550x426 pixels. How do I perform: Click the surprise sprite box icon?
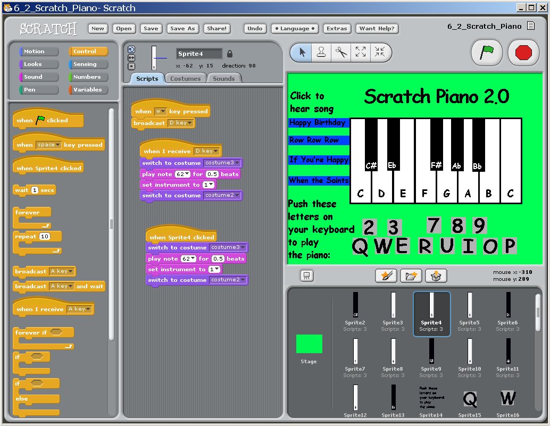[436, 276]
